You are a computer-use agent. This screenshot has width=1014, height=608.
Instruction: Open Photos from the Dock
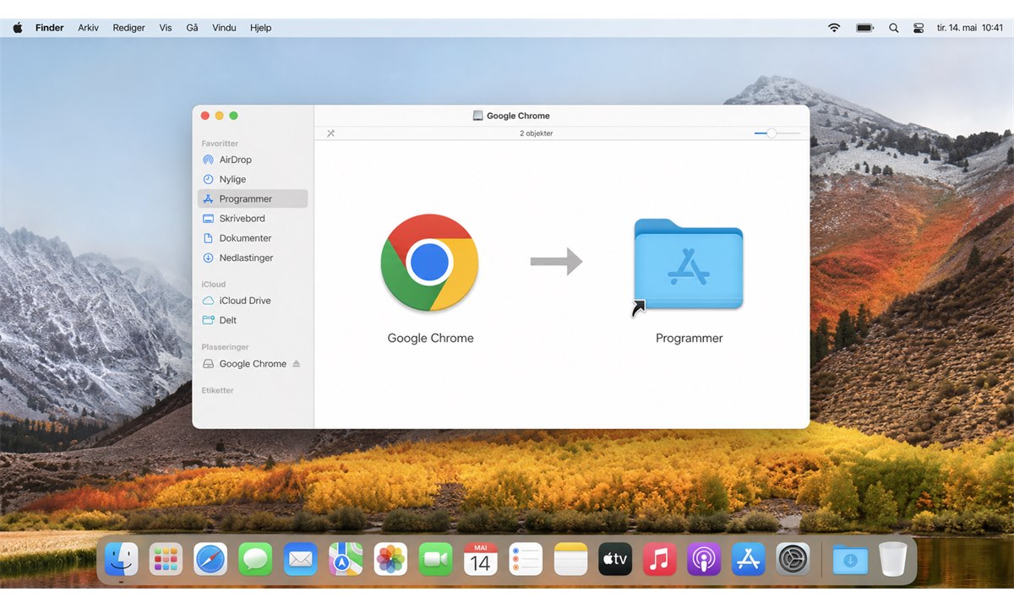390,559
